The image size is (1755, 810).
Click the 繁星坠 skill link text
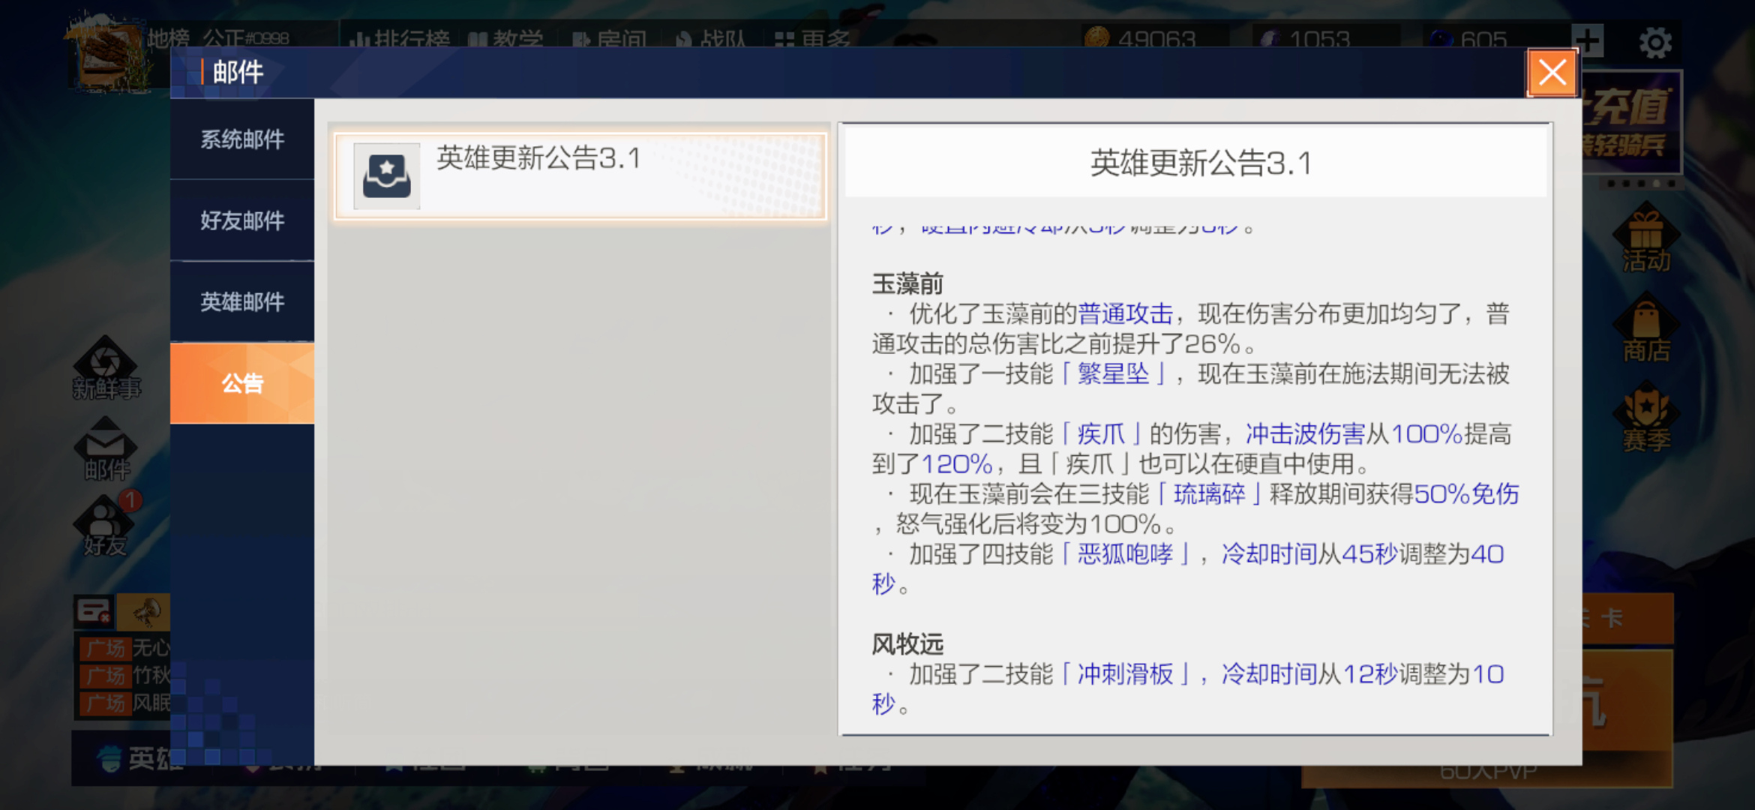1113,373
